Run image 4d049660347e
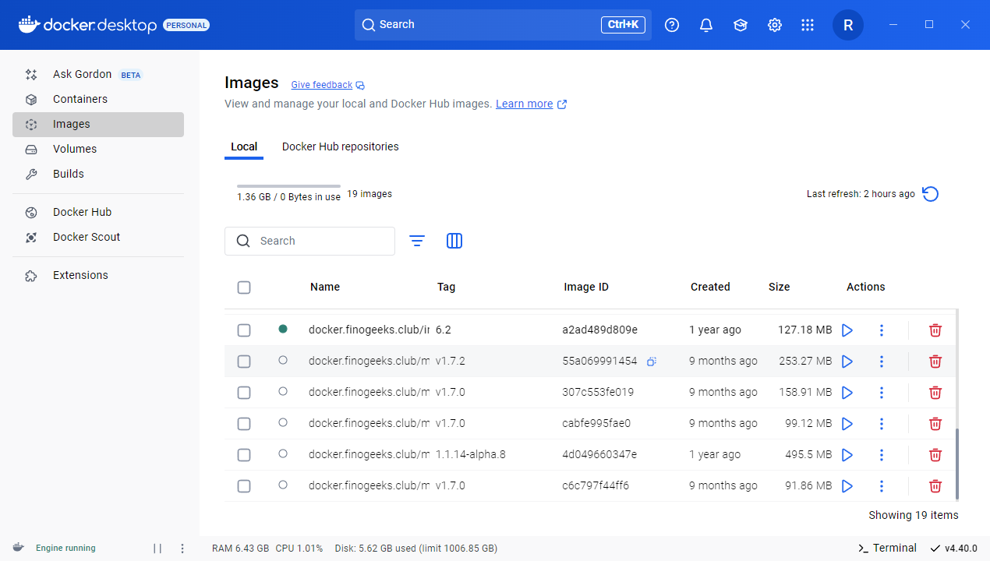990x561 pixels. coord(847,455)
